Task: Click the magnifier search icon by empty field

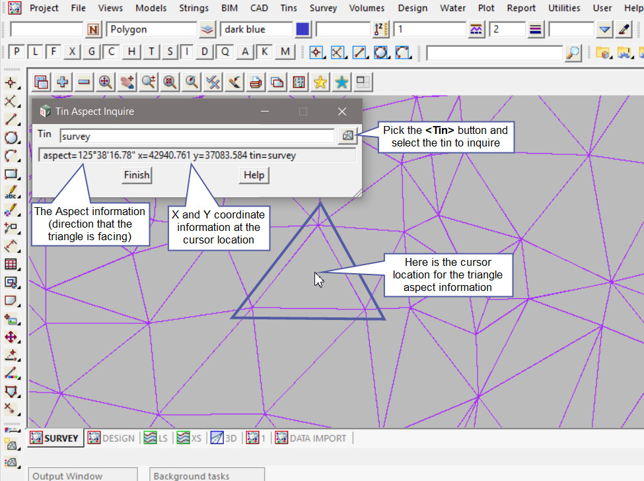Action: (x=573, y=52)
